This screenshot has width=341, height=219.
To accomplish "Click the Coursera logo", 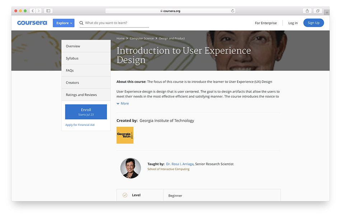I will (x=32, y=23).
